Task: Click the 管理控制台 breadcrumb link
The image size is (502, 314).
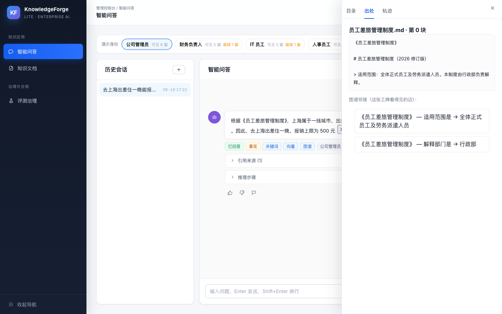Action: click(106, 8)
